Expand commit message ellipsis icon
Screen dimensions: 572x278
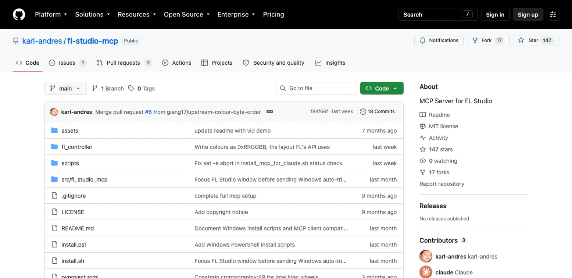click(x=270, y=112)
